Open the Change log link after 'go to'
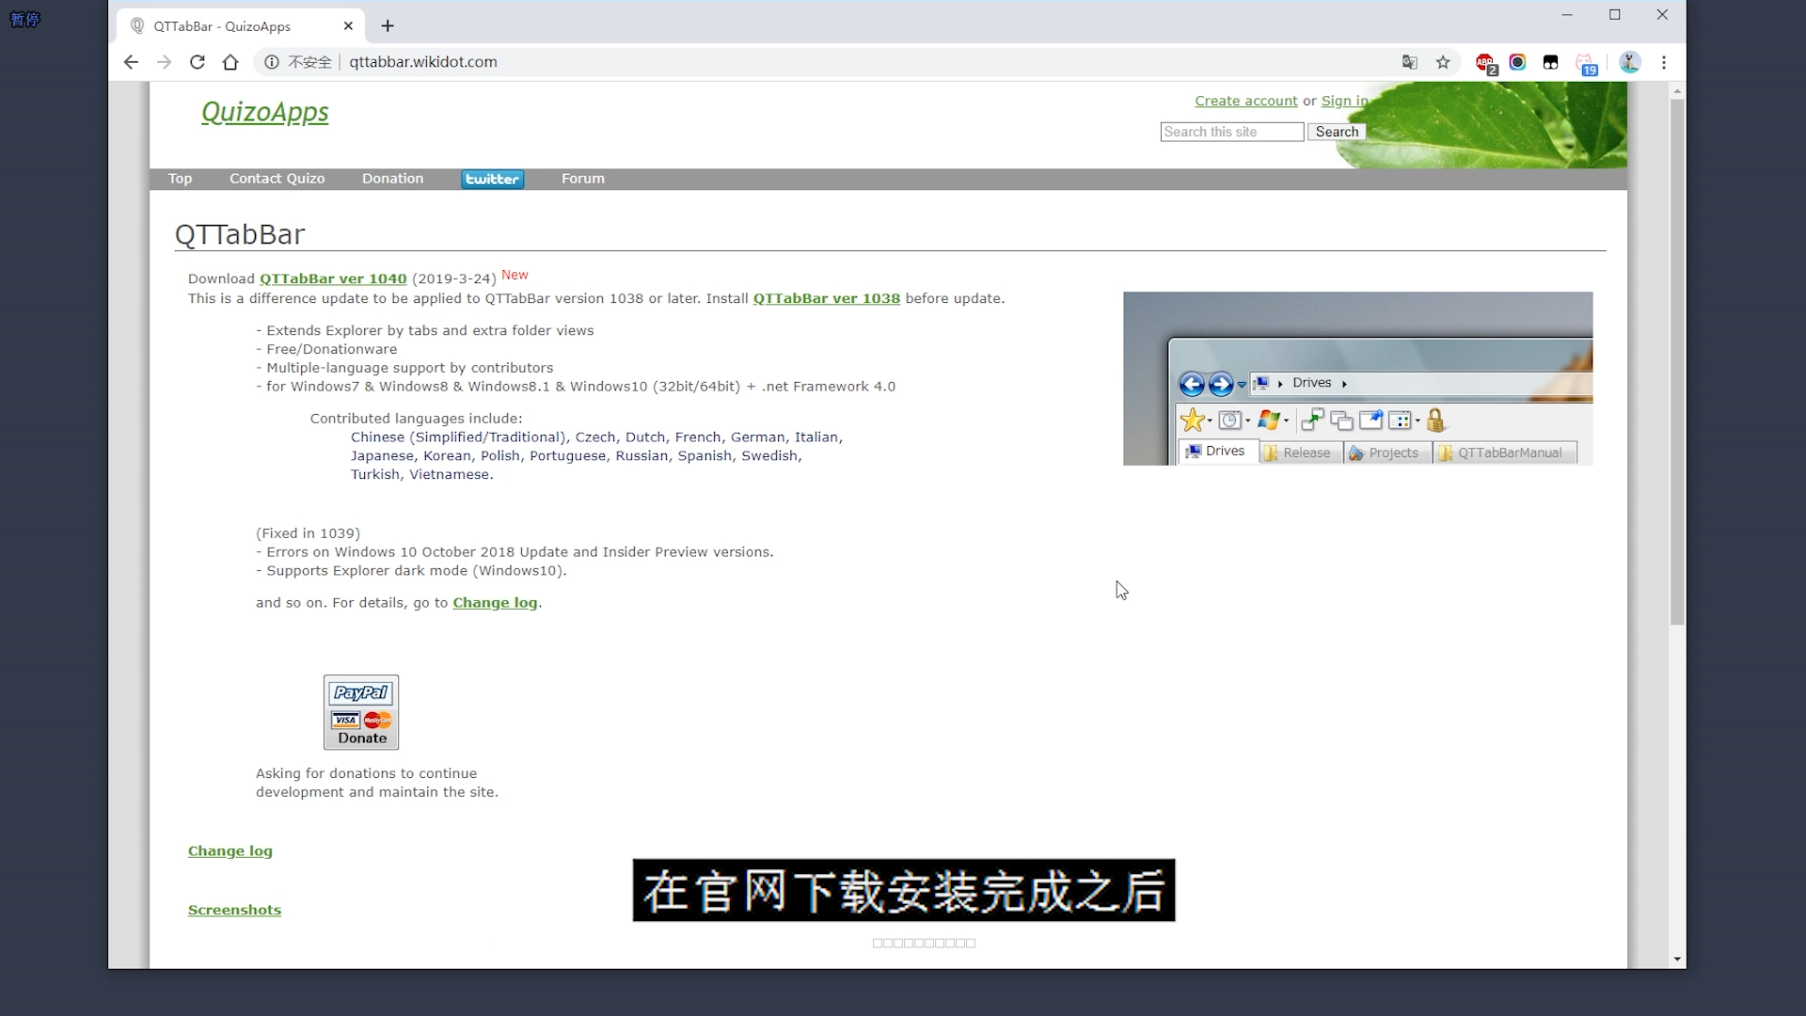The height and width of the screenshot is (1016, 1806). [x=495, y=603]
